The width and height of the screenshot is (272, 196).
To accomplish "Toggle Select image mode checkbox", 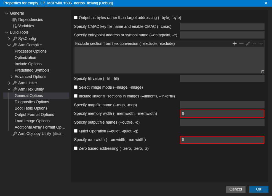I will (76, 87).
